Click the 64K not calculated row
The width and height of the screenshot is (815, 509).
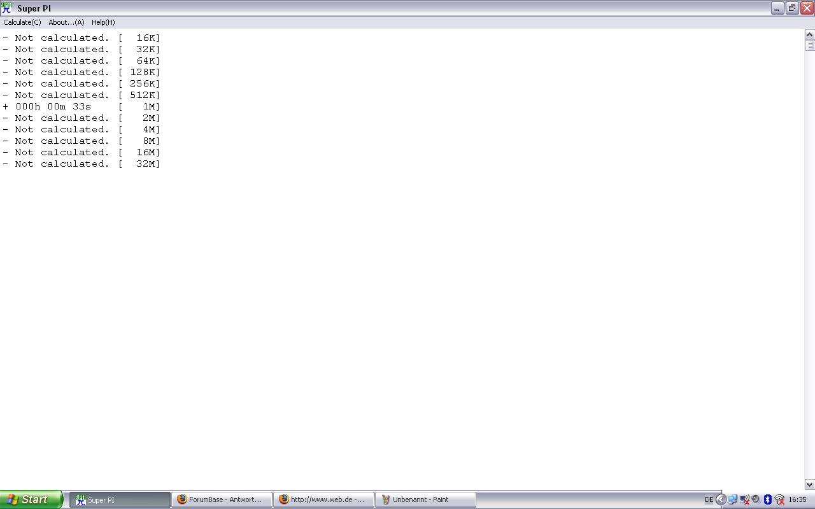(81, 60)
